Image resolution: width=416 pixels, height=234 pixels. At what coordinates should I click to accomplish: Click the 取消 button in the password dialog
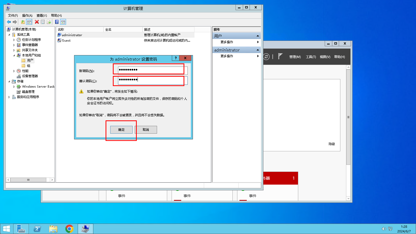(146, 130)
